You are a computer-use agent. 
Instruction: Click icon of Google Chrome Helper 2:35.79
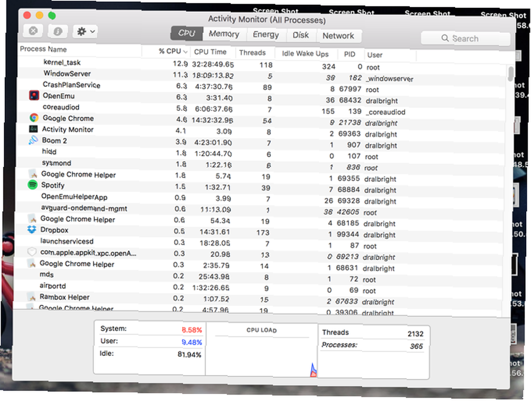31,263
